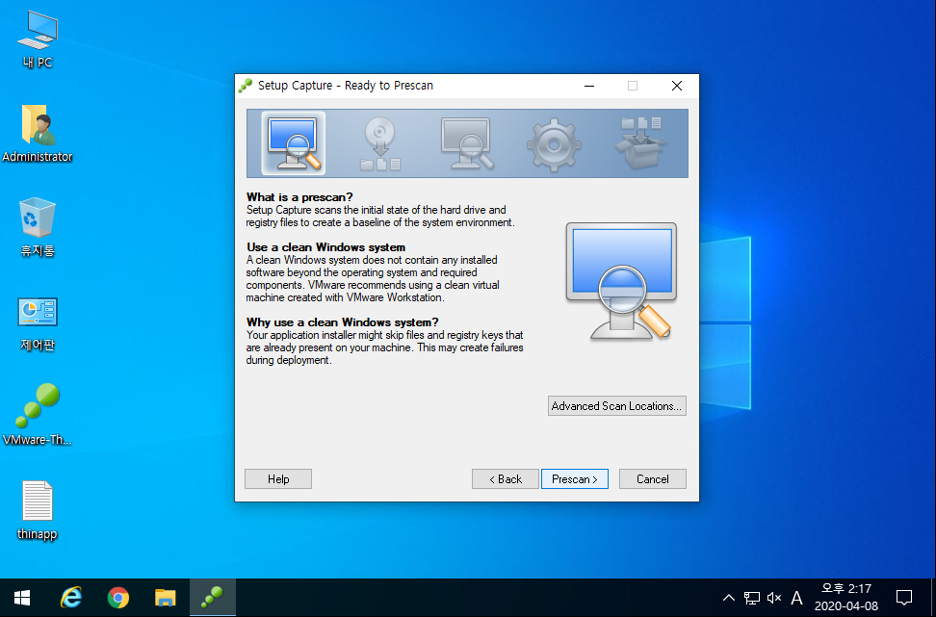936x617 pixels.
Task: Click the 'Use a clean Windows system' heading
Action: pyautogui.click(x=325, y=247)
